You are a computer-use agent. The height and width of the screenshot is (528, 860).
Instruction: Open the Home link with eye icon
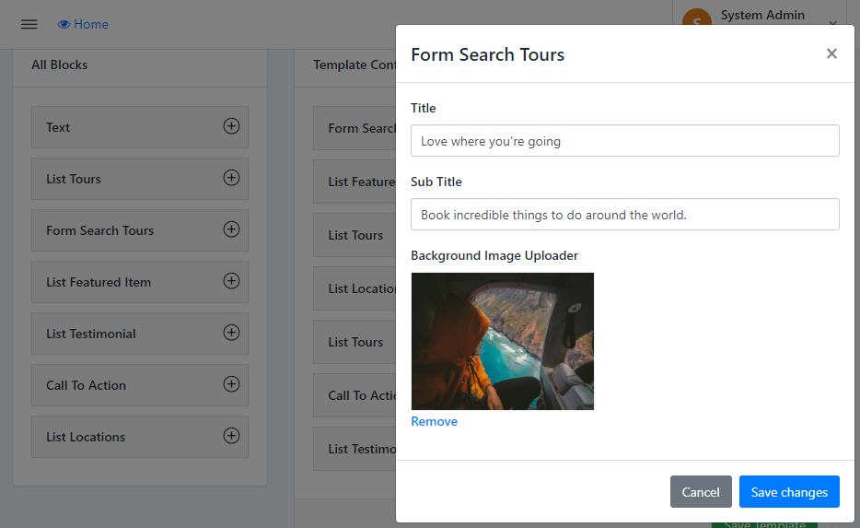click(x=83, y=24)
